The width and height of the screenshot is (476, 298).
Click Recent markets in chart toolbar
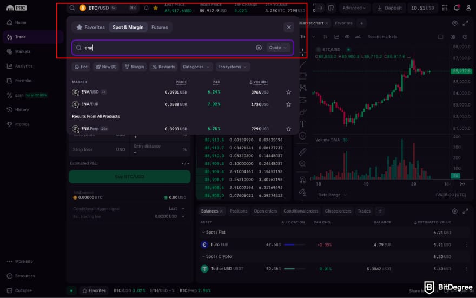[x=382, y=37]
